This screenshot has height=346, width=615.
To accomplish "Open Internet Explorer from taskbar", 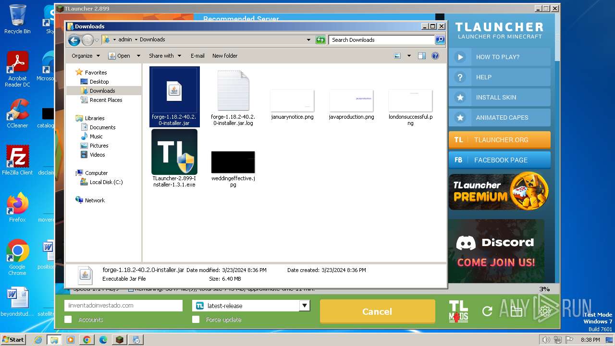I will 38,340.
